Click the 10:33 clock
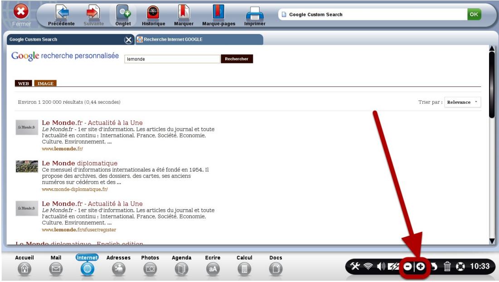499x282 pixels. (x=480, y=266)
